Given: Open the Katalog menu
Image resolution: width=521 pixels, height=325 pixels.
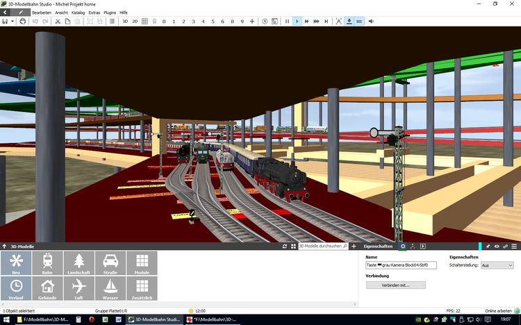Looking at the screenshot, I should 78,12.
